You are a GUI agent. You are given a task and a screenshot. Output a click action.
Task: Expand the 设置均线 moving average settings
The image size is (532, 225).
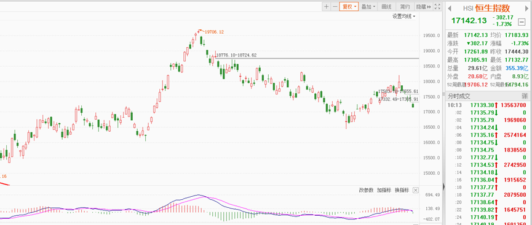click(403, 16)
